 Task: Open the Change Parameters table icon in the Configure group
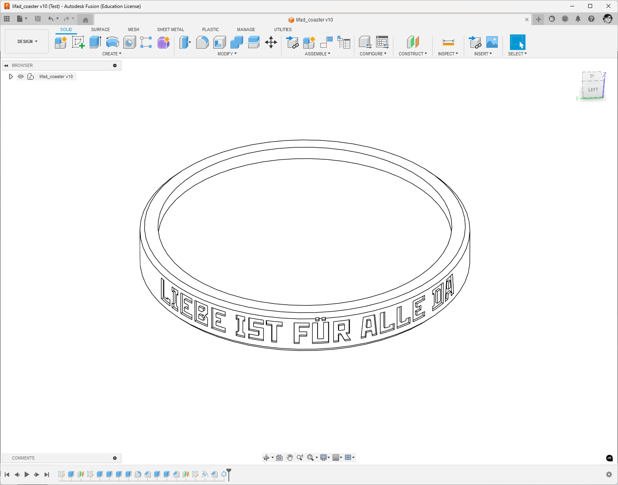tap(382, 42)
